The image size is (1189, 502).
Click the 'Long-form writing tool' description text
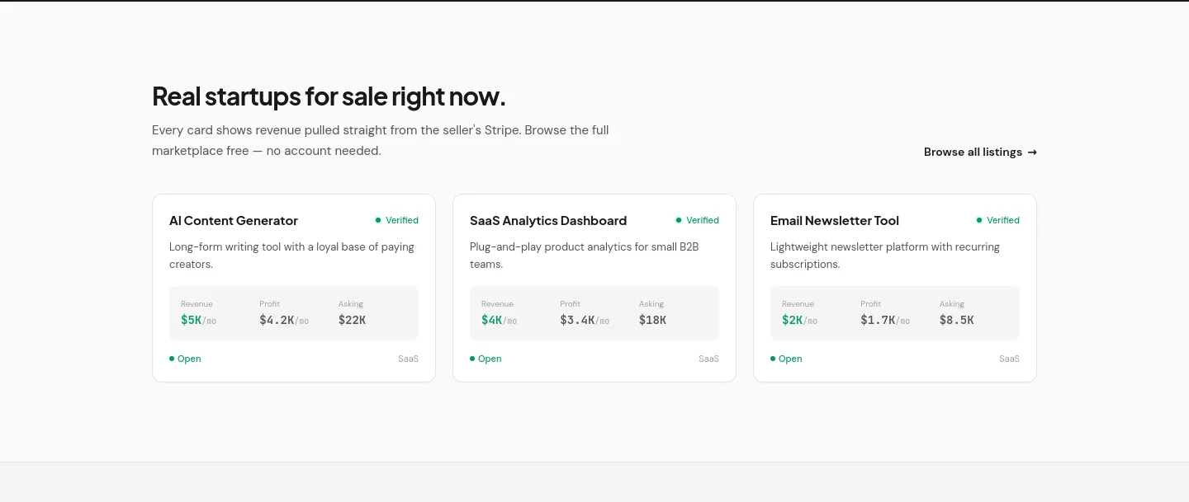291,256
